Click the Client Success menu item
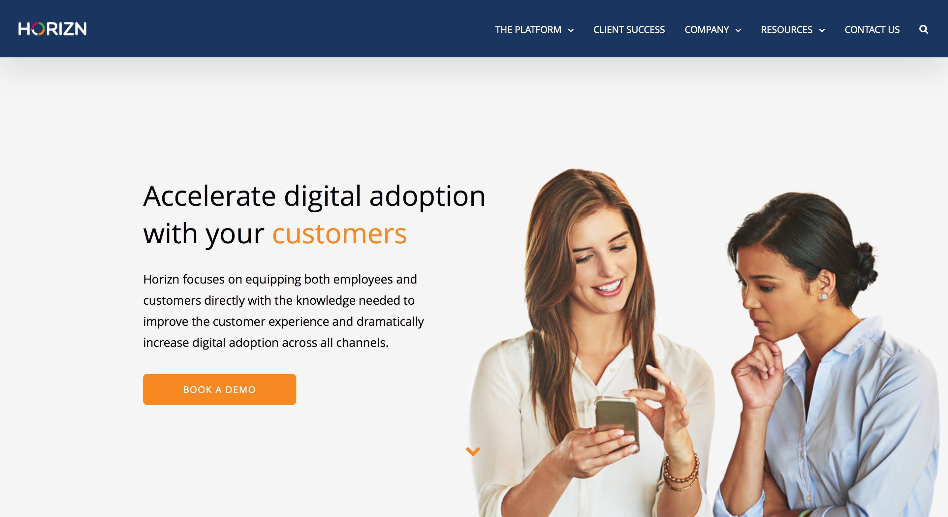Viewport: 948px width, 517px height. pos(629,29)
